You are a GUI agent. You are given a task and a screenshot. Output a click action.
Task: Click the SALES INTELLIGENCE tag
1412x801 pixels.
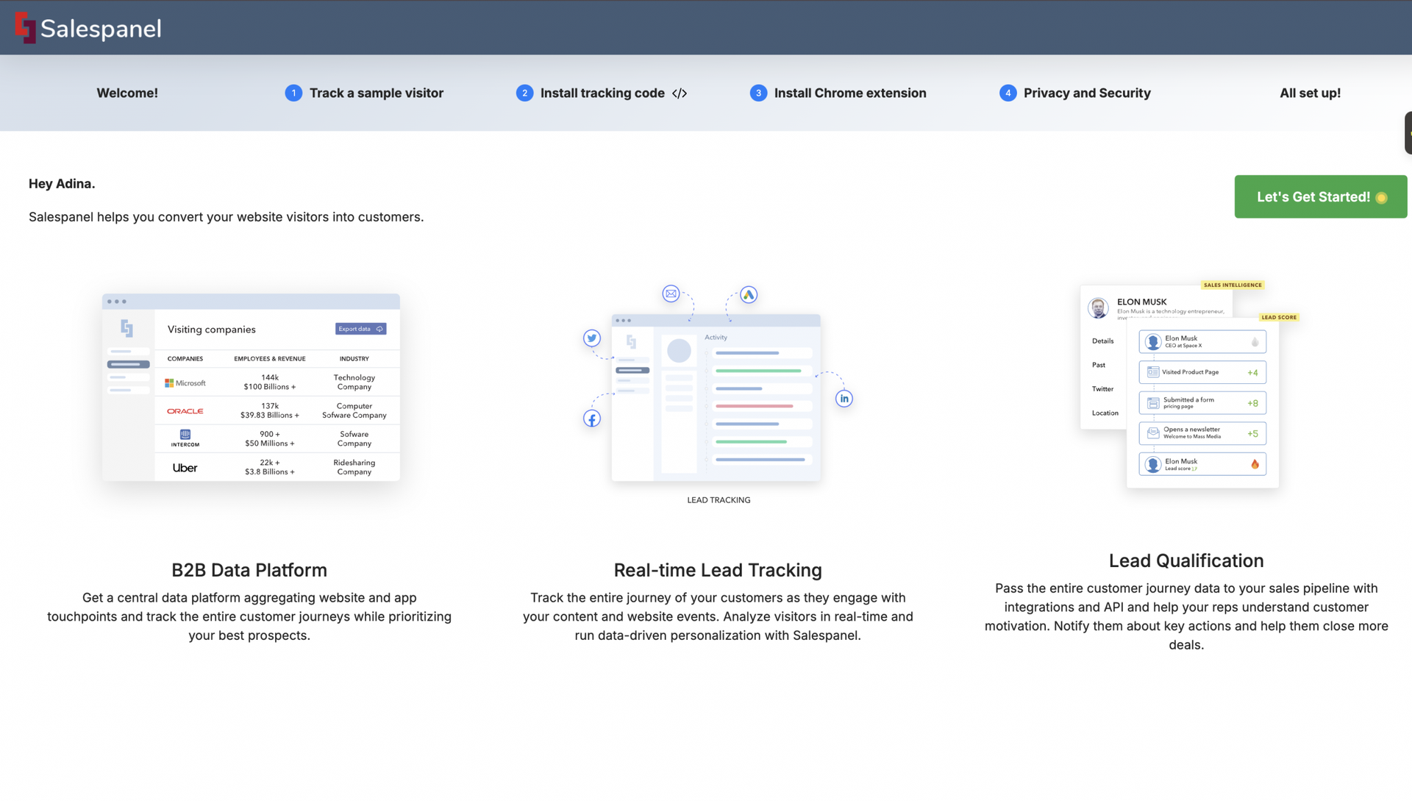pyautogui.click(x=1233, y=285)
